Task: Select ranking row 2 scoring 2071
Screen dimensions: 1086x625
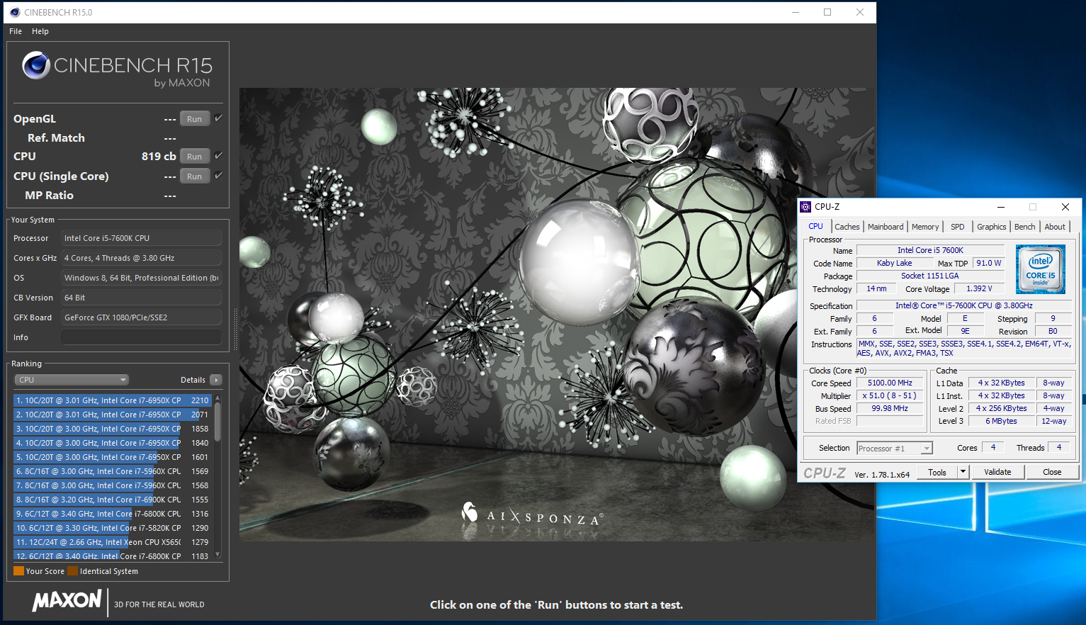Action: click(x=113, y=415)
